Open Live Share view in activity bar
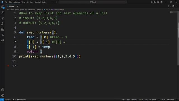The width and height of the screenshot is (179, 101). coord(3,41)
